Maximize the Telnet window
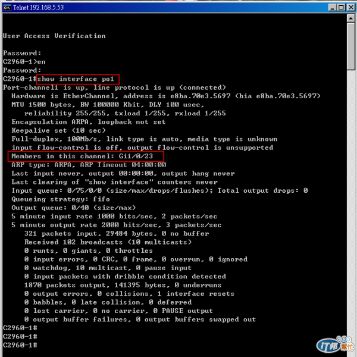 point(341,8)
